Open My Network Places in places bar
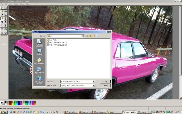182x114 pixels. tap(39, 80)
